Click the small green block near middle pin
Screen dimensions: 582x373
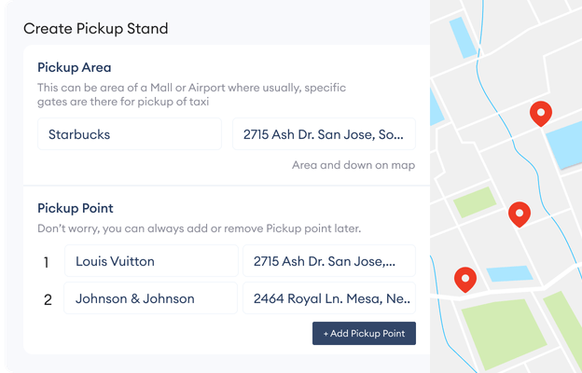coord(475,202)
